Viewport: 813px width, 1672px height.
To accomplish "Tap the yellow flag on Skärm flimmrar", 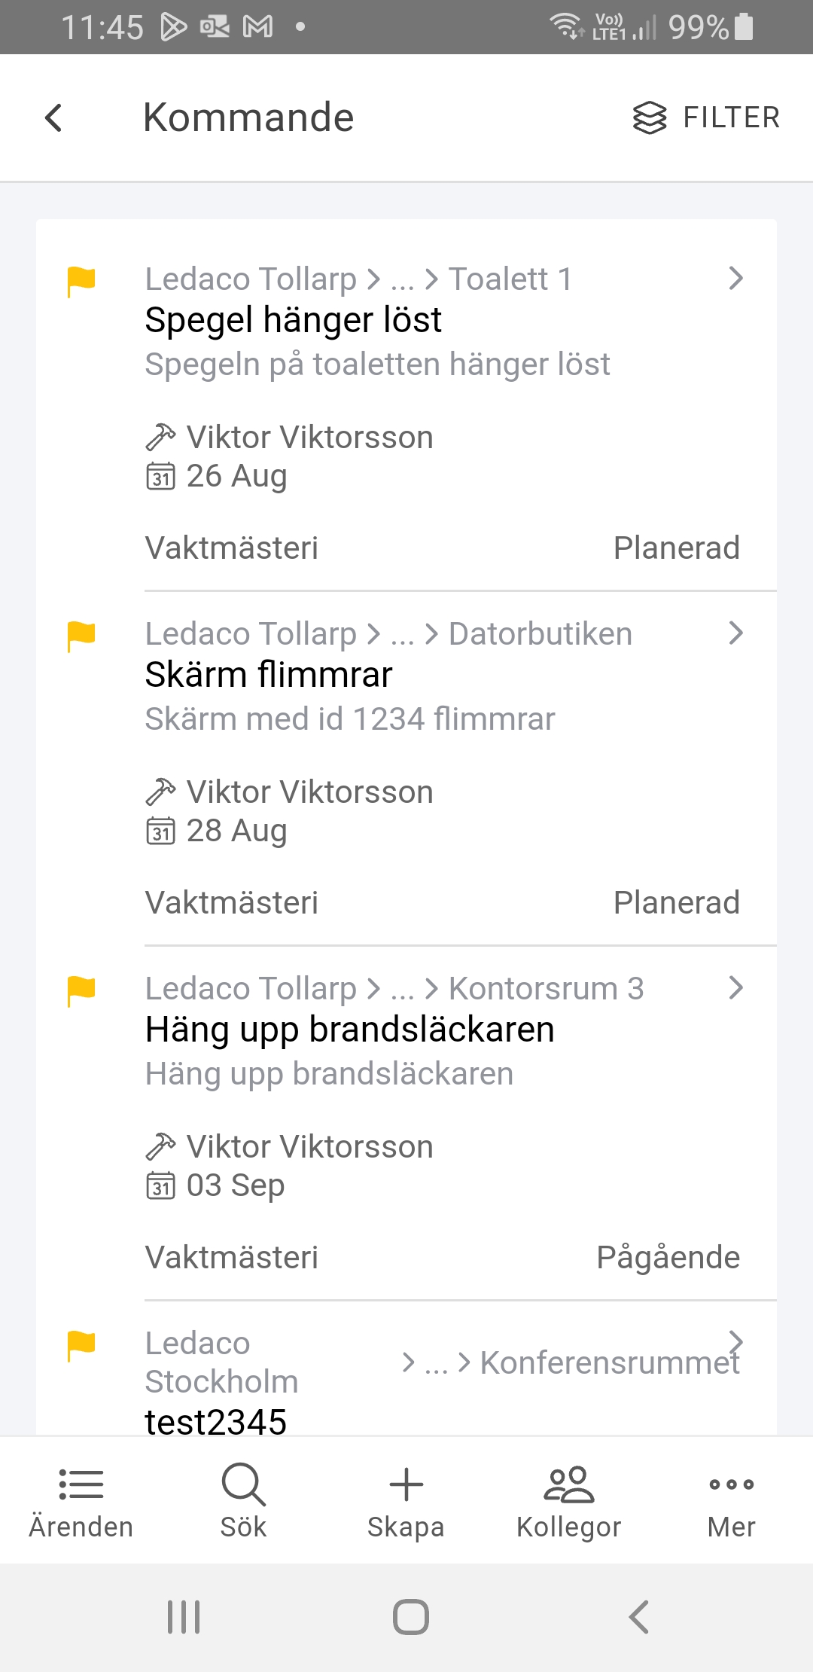I will [x=81, y=636].
